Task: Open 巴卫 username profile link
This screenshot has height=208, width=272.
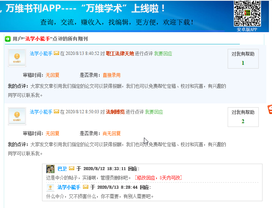Action: tap(62, 169)
